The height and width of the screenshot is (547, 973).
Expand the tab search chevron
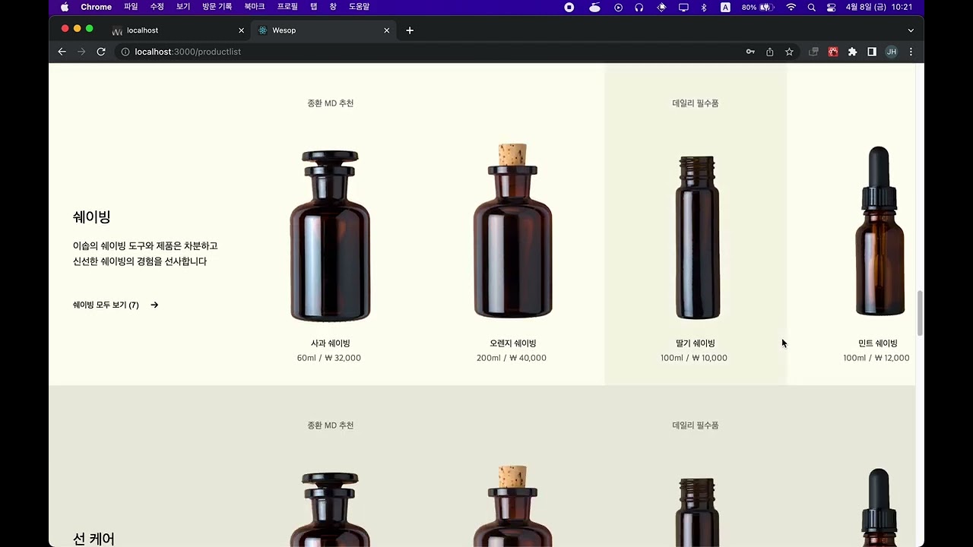911,30
